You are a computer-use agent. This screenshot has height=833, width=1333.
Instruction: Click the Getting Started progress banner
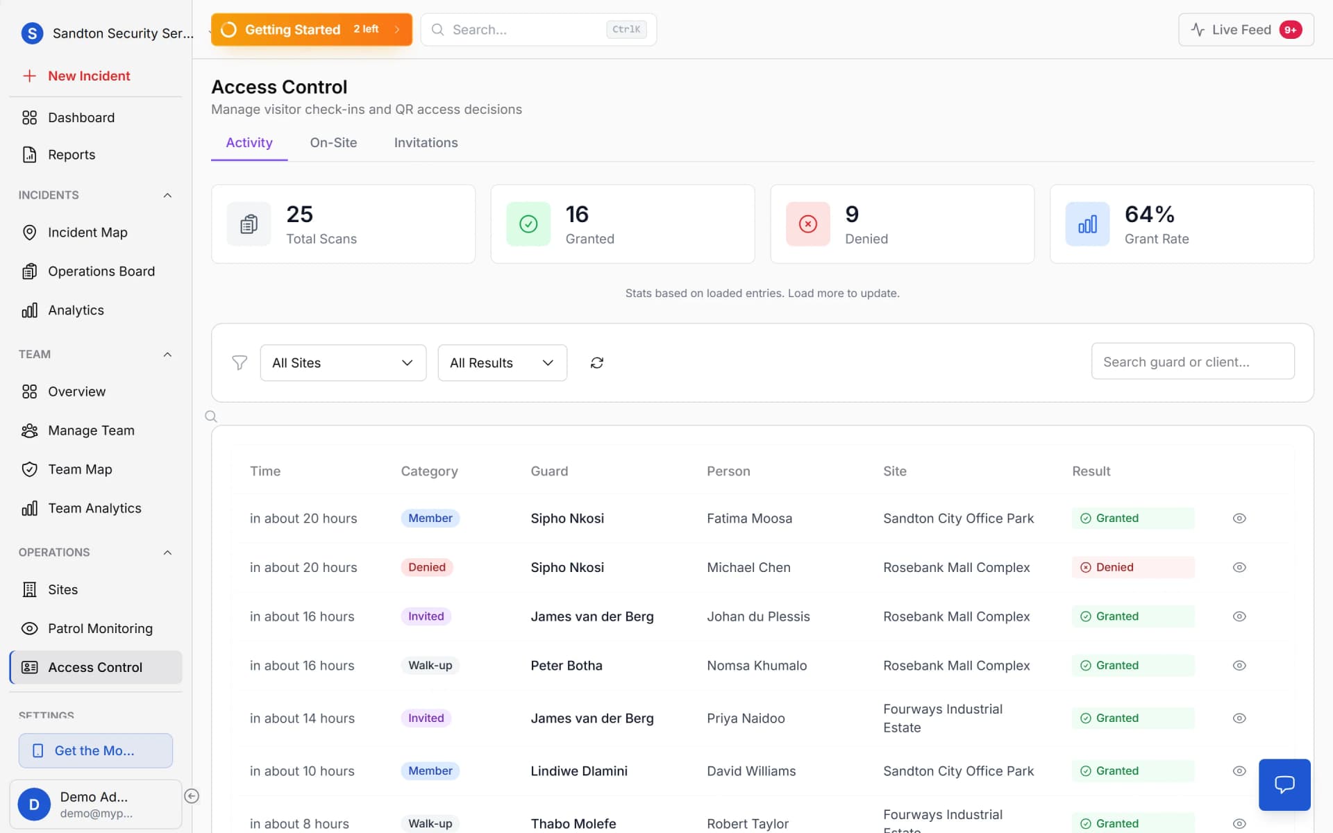311,30
